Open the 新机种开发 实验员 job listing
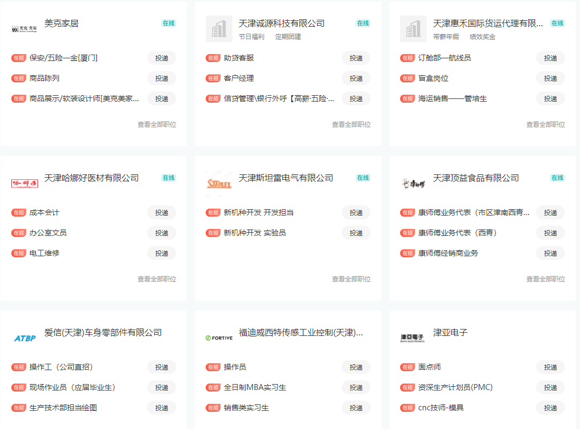 pyautogui.click(x=255, y=233)
